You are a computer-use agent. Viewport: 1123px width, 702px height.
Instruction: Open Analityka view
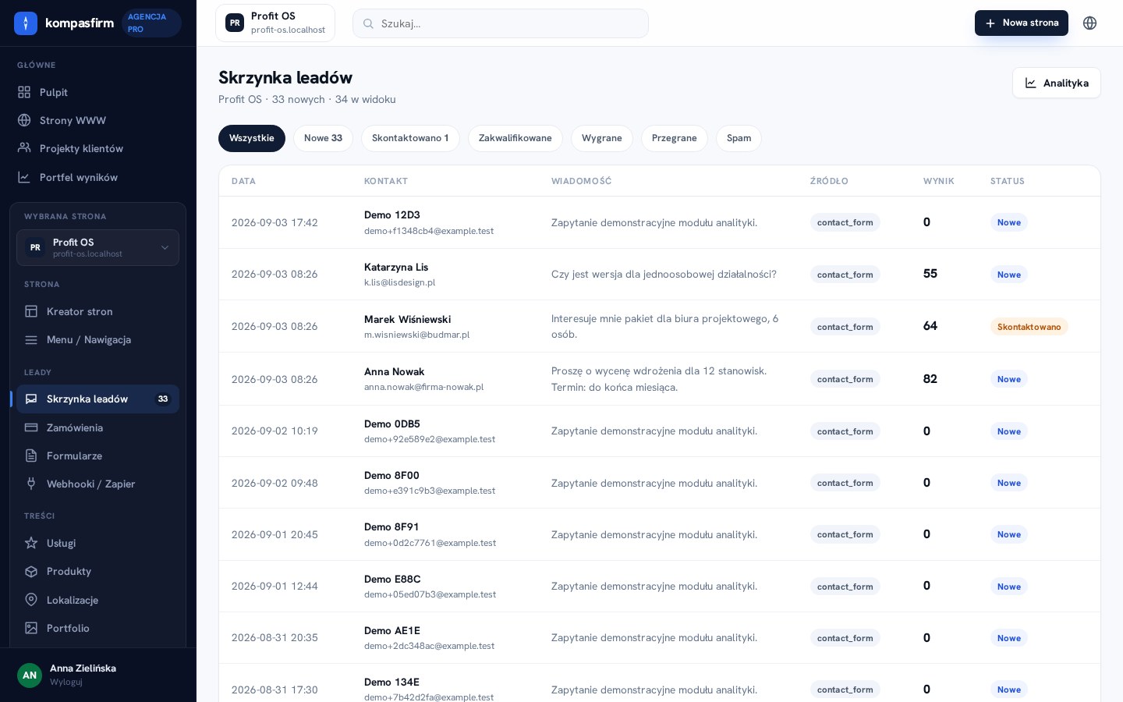1057,83
